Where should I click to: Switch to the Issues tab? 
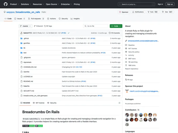(x=19, y=19)
